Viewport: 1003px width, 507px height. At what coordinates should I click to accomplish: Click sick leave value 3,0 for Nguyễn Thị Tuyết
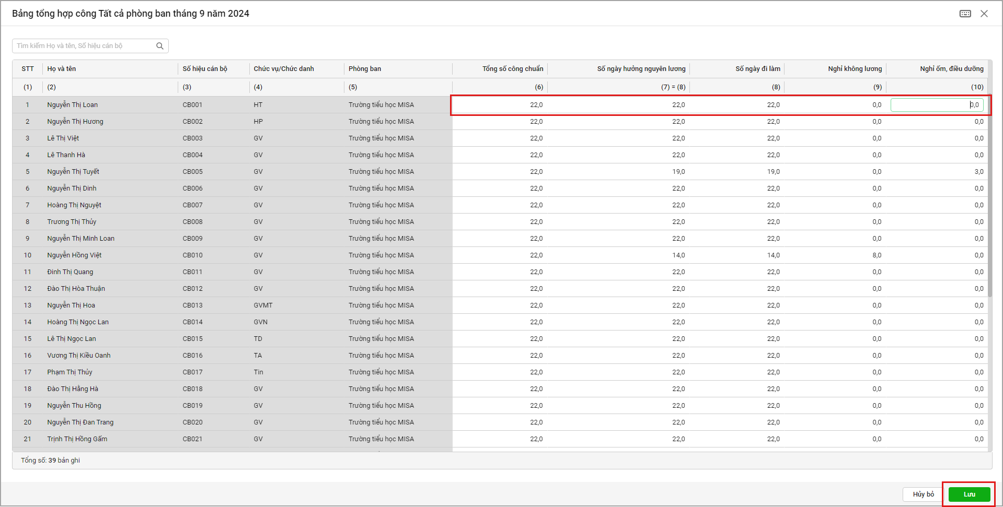coord(978,172)
